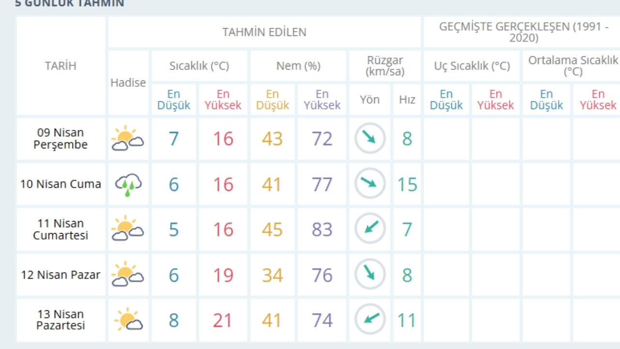
Task: Click wind direction arrow for 12 Nisan Pazar
Action: (370, 274)
